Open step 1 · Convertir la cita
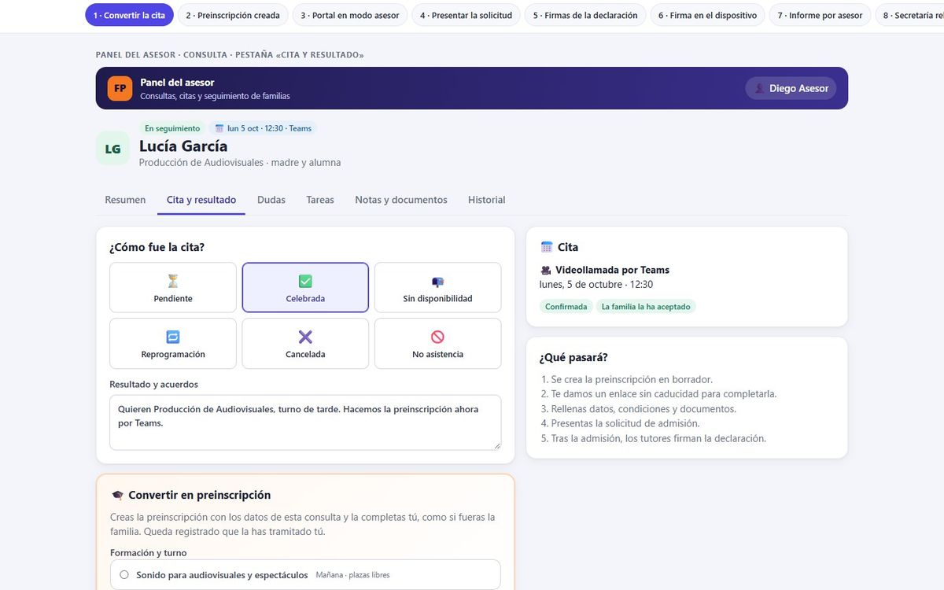 [x=129, y=15]
